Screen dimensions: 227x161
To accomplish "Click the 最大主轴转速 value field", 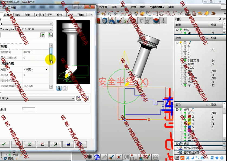I will tap(36, 58).
